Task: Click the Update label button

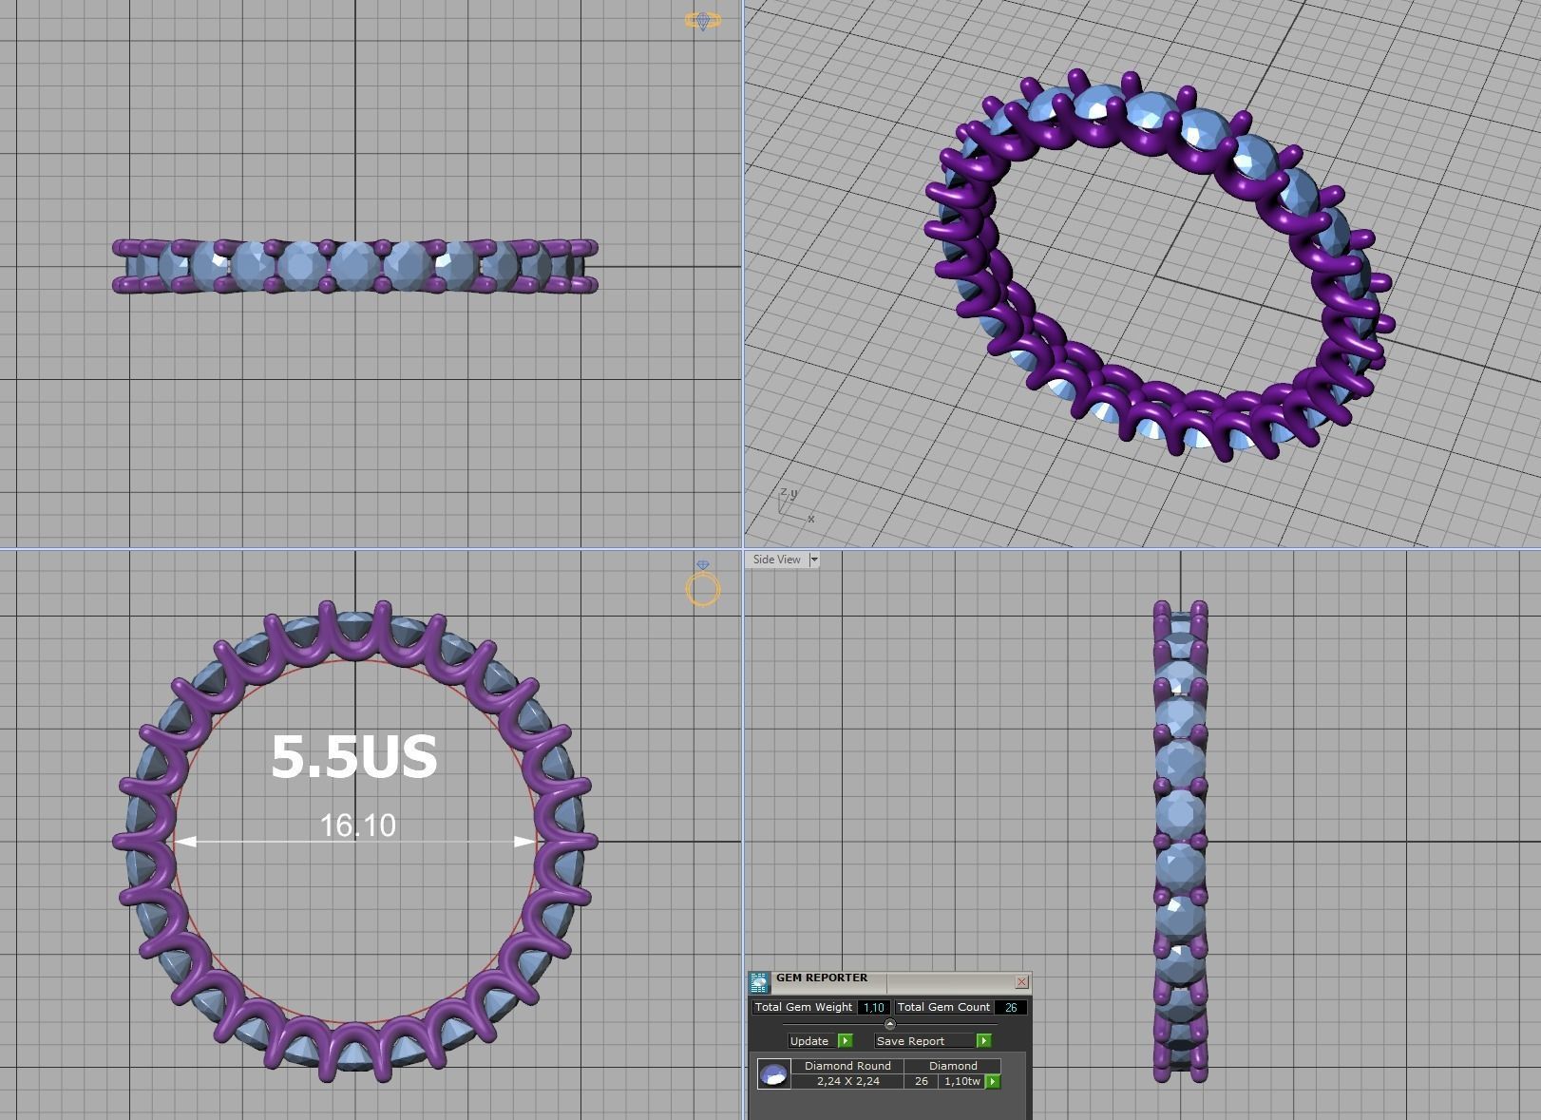Action: pos(810,1041)
